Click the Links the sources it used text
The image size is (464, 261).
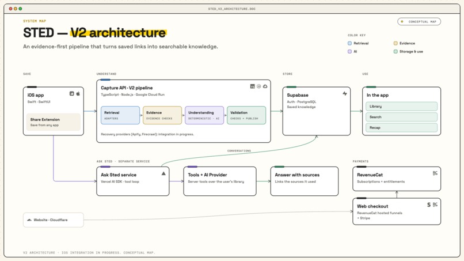coord(295,181)
